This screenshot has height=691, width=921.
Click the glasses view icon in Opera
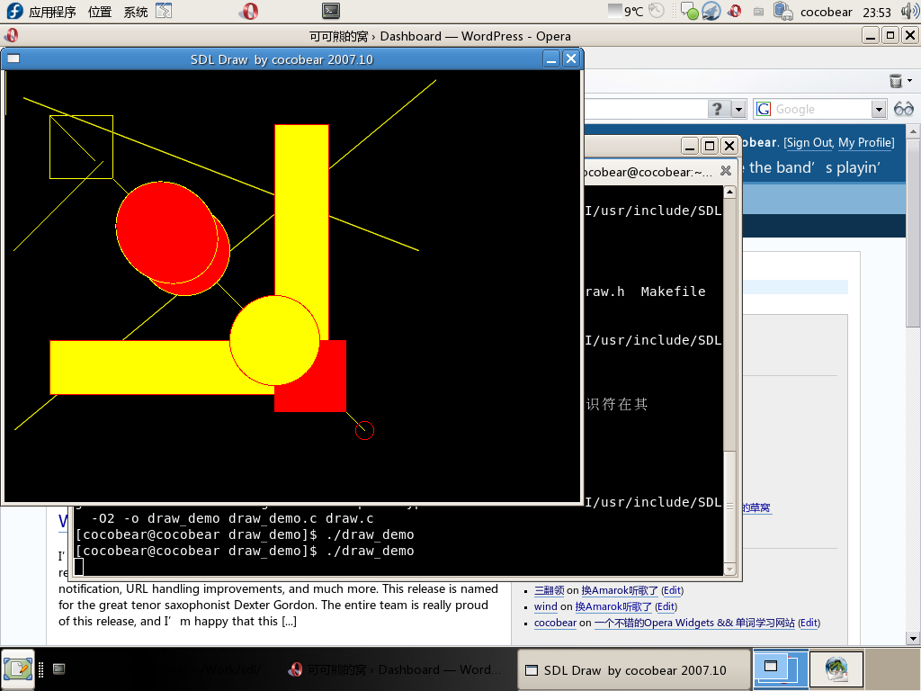coord(903,109)
